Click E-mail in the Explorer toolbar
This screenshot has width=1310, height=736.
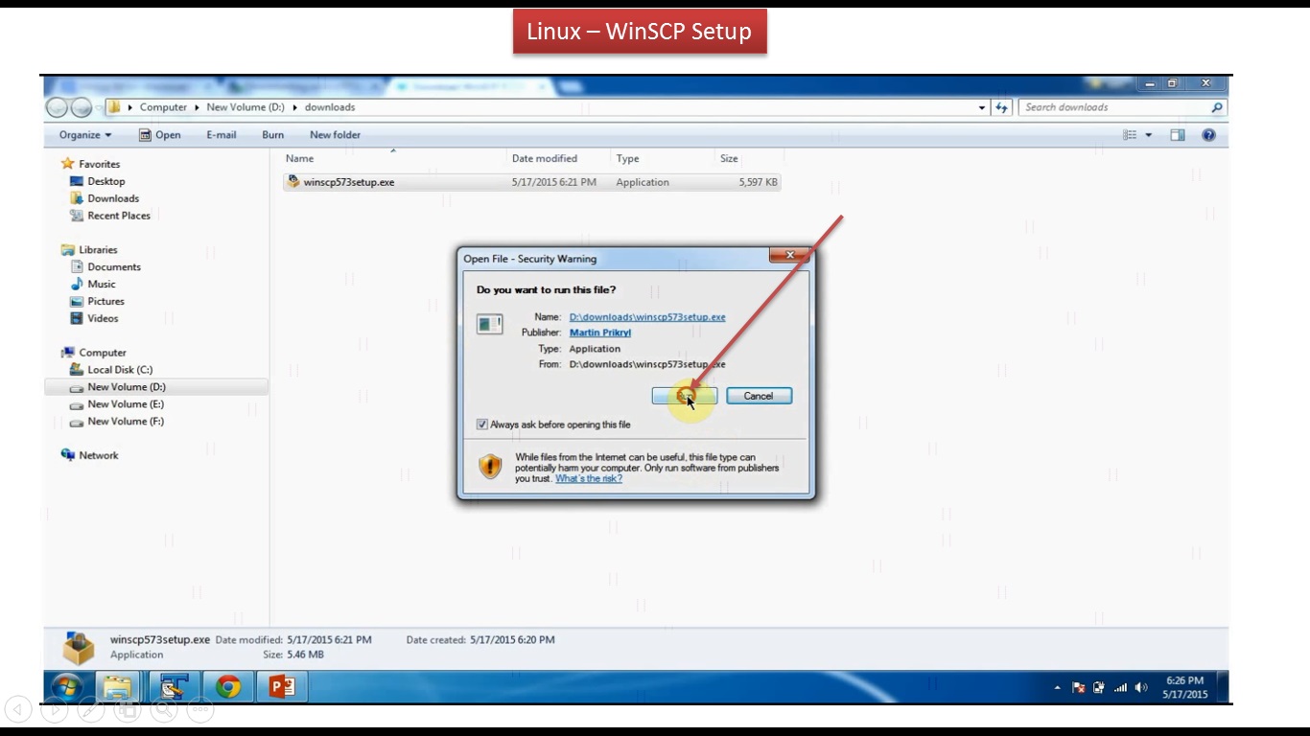point(222,135)
